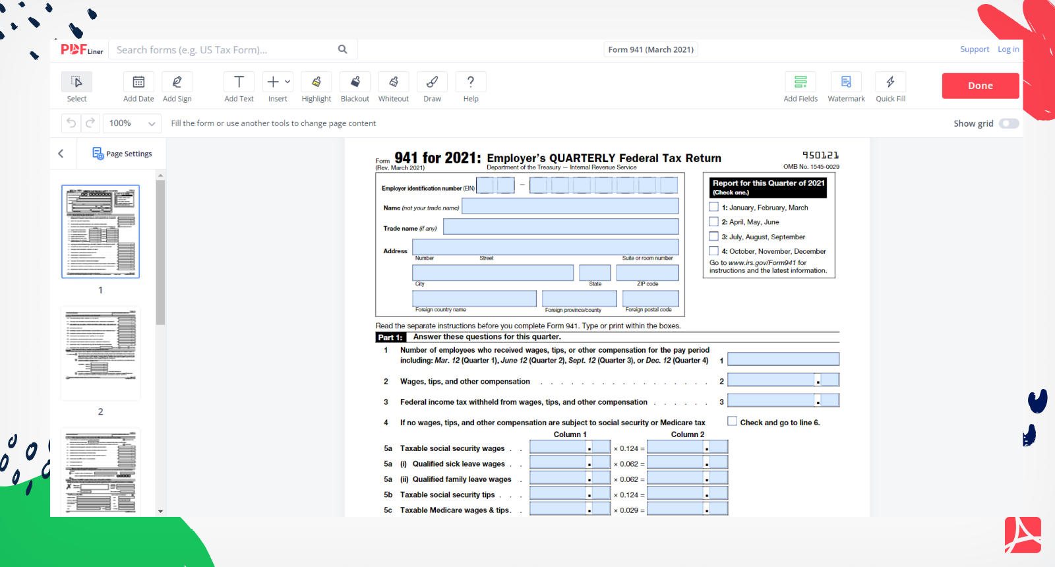The width and height of the screenshot is (1055, 567).
Task: Choose the Add Text tool
Action: coord(239,82)
